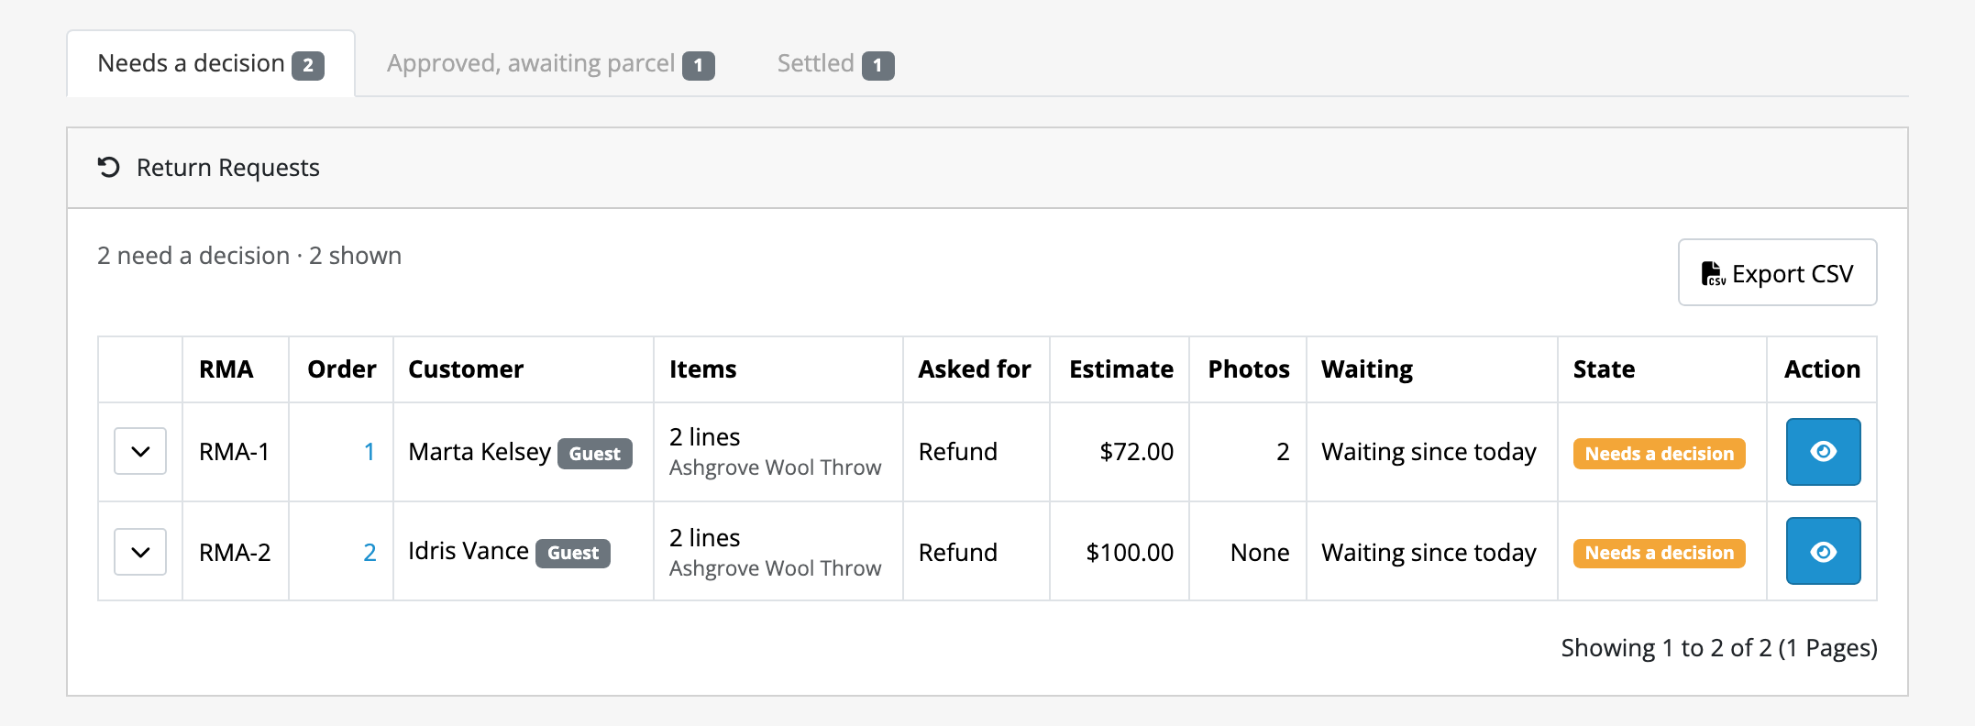The height and width of the screenshot is (726, 1975).
Task: Expand the RMA-1 row
Action: 140,451
